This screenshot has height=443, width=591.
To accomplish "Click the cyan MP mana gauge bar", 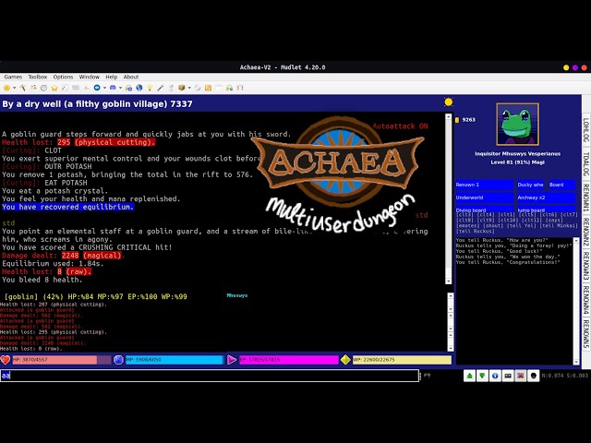I will point(175,360).
